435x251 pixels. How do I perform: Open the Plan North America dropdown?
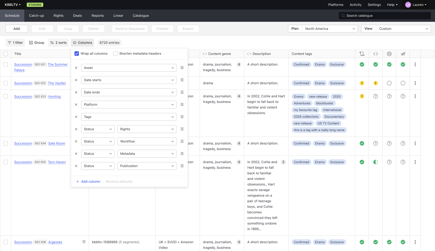coord(330,29)
